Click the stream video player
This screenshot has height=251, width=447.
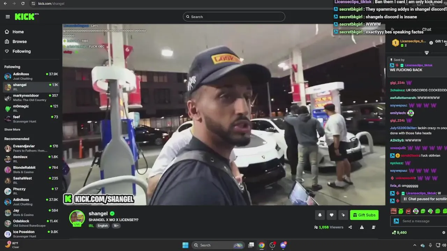pyautogui.click(x=224, y=114)
